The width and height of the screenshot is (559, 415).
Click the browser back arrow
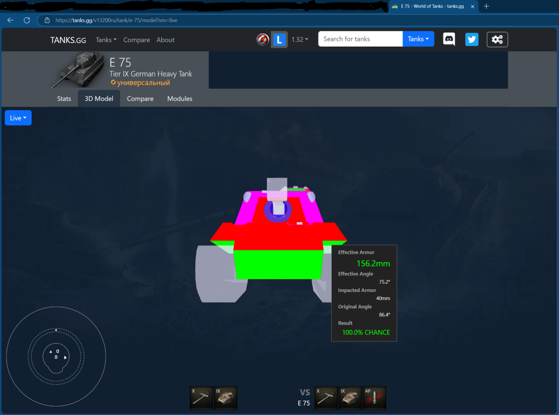tap(11, 20)
